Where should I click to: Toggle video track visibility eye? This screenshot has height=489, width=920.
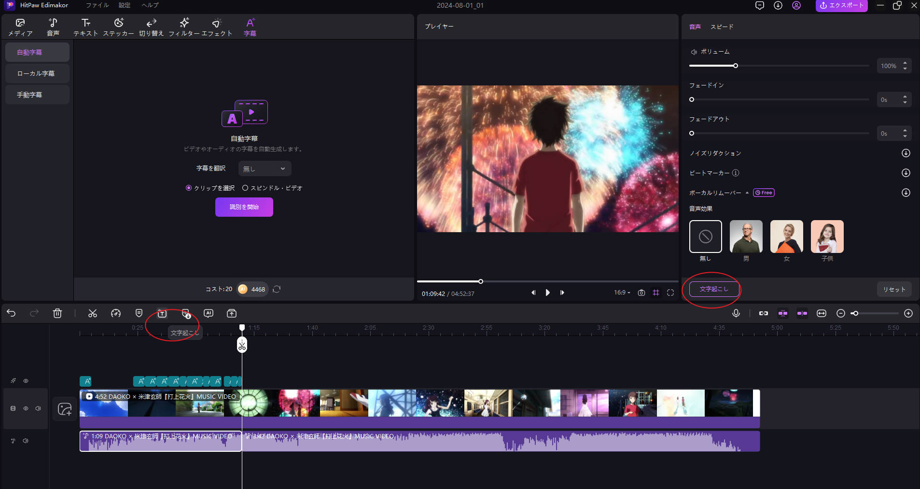click(x=26, y=408)
